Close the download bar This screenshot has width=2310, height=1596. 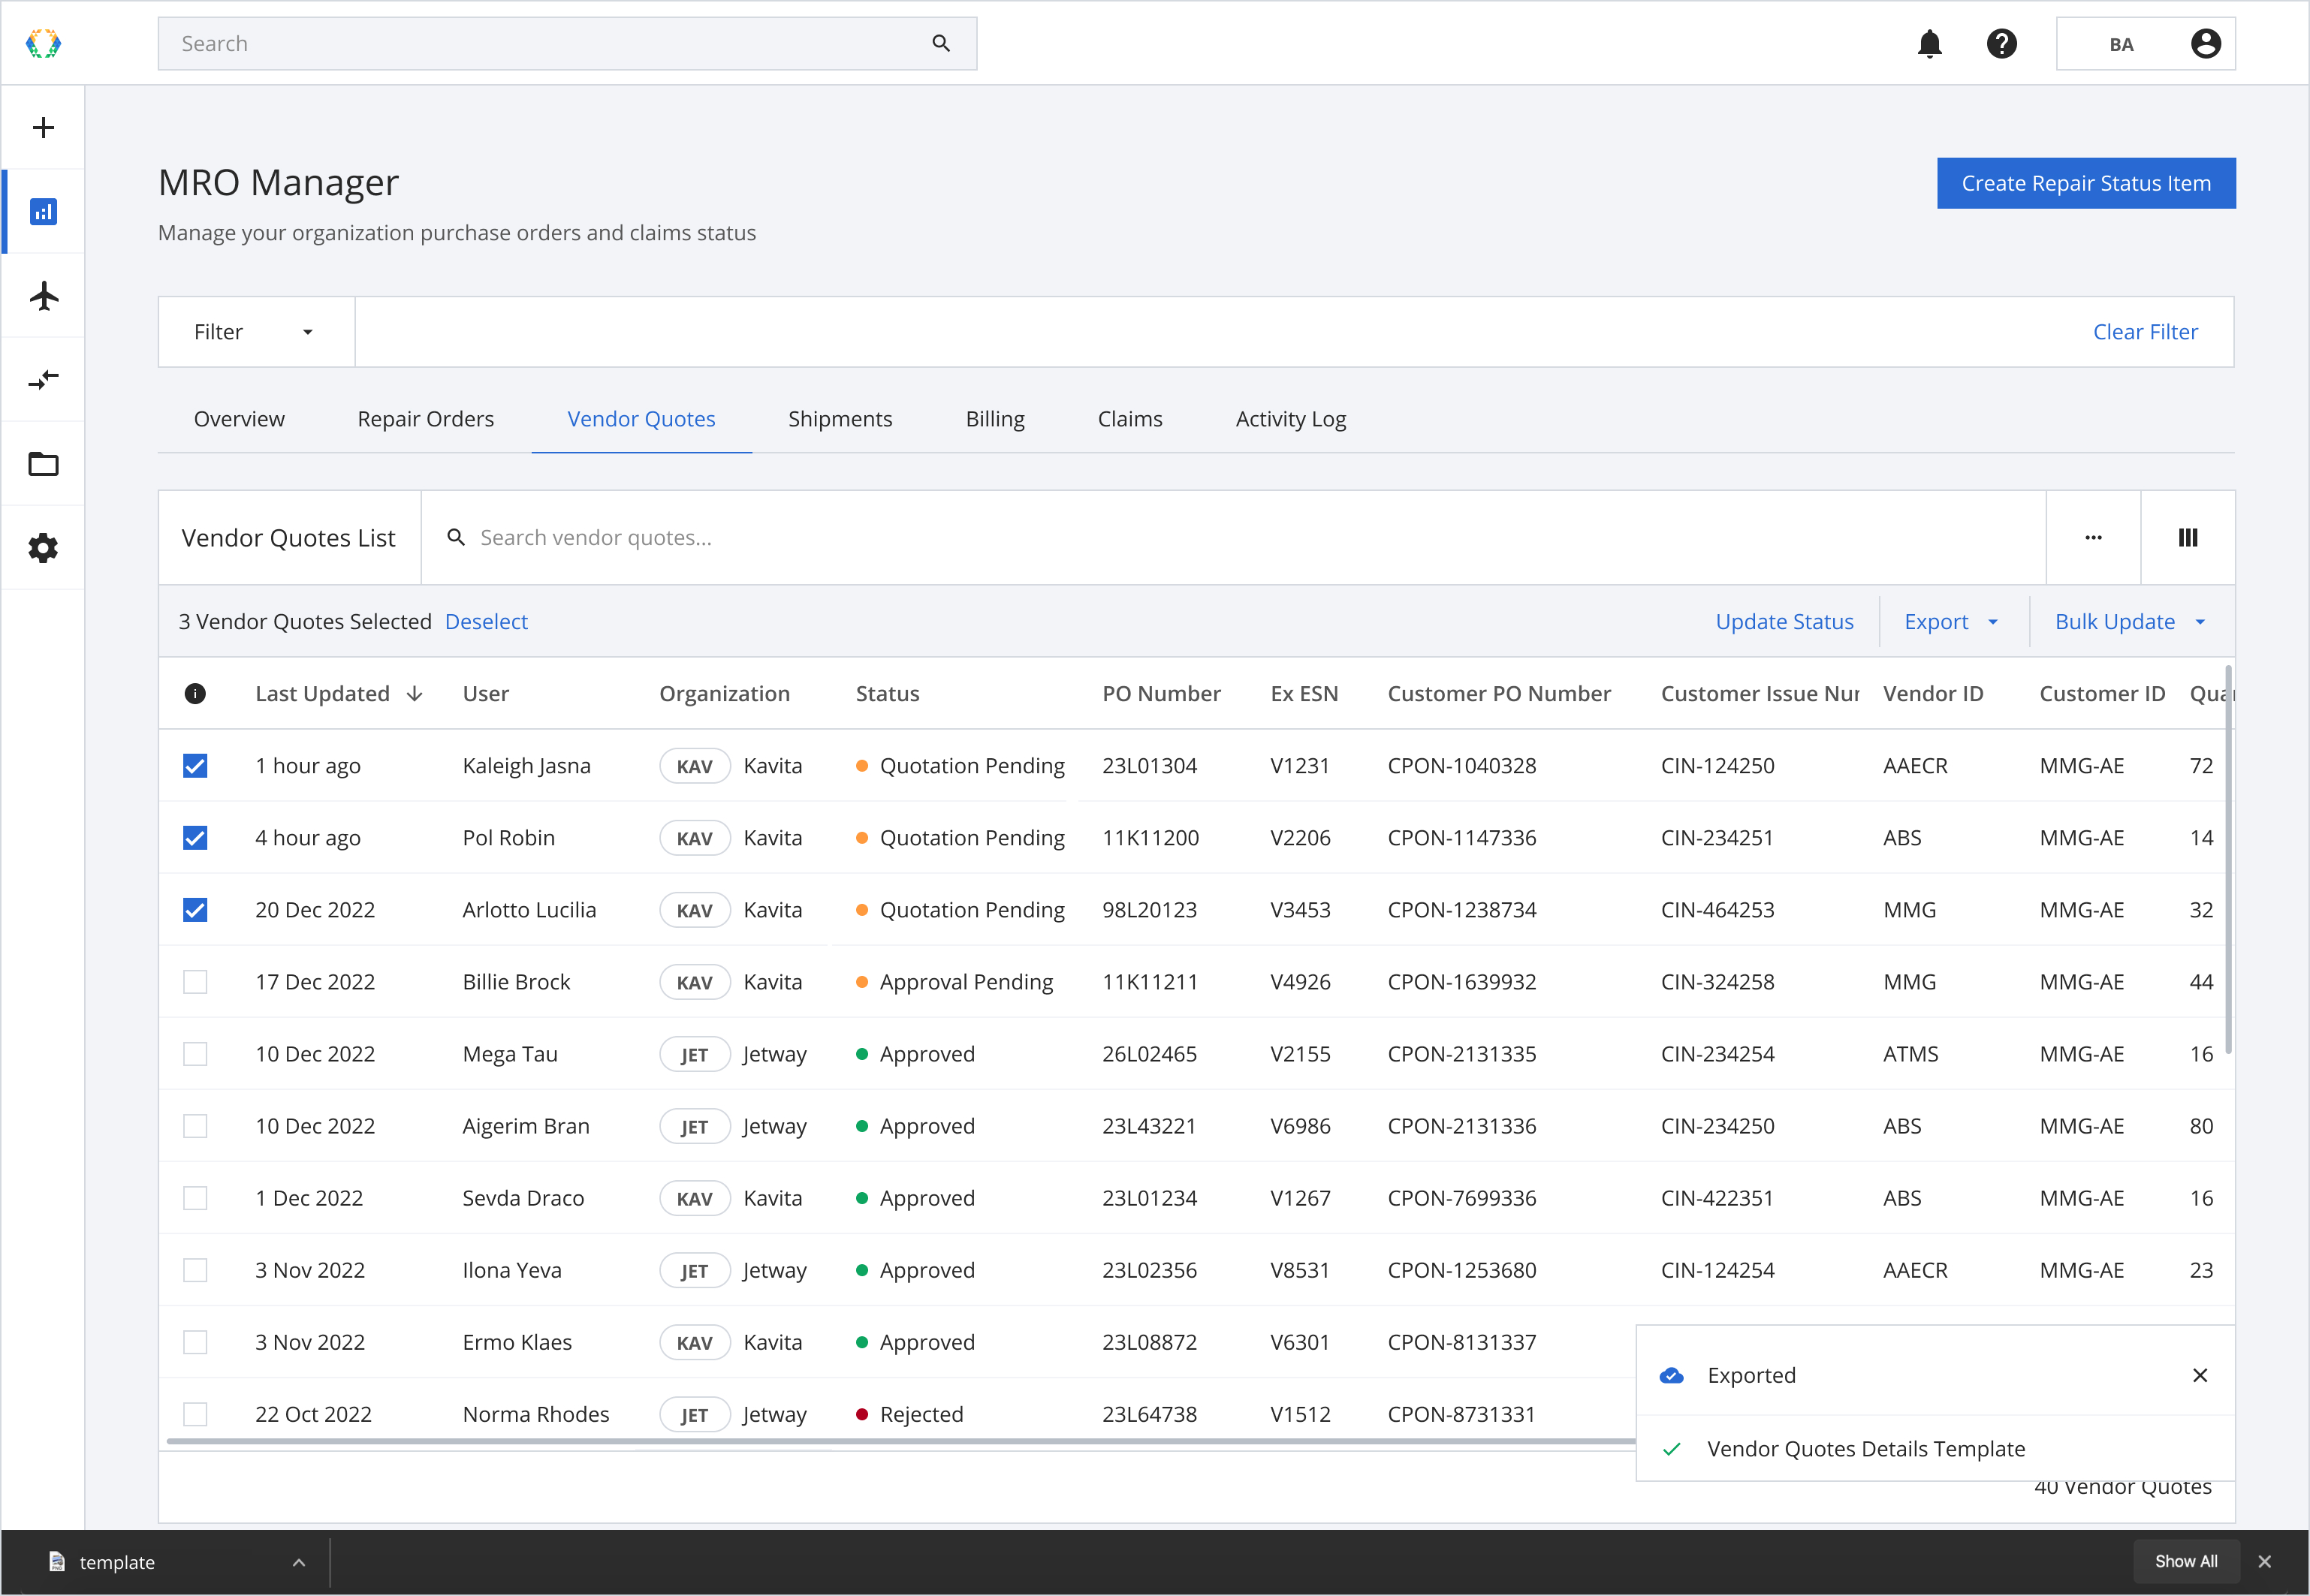coord(2265,1562)
